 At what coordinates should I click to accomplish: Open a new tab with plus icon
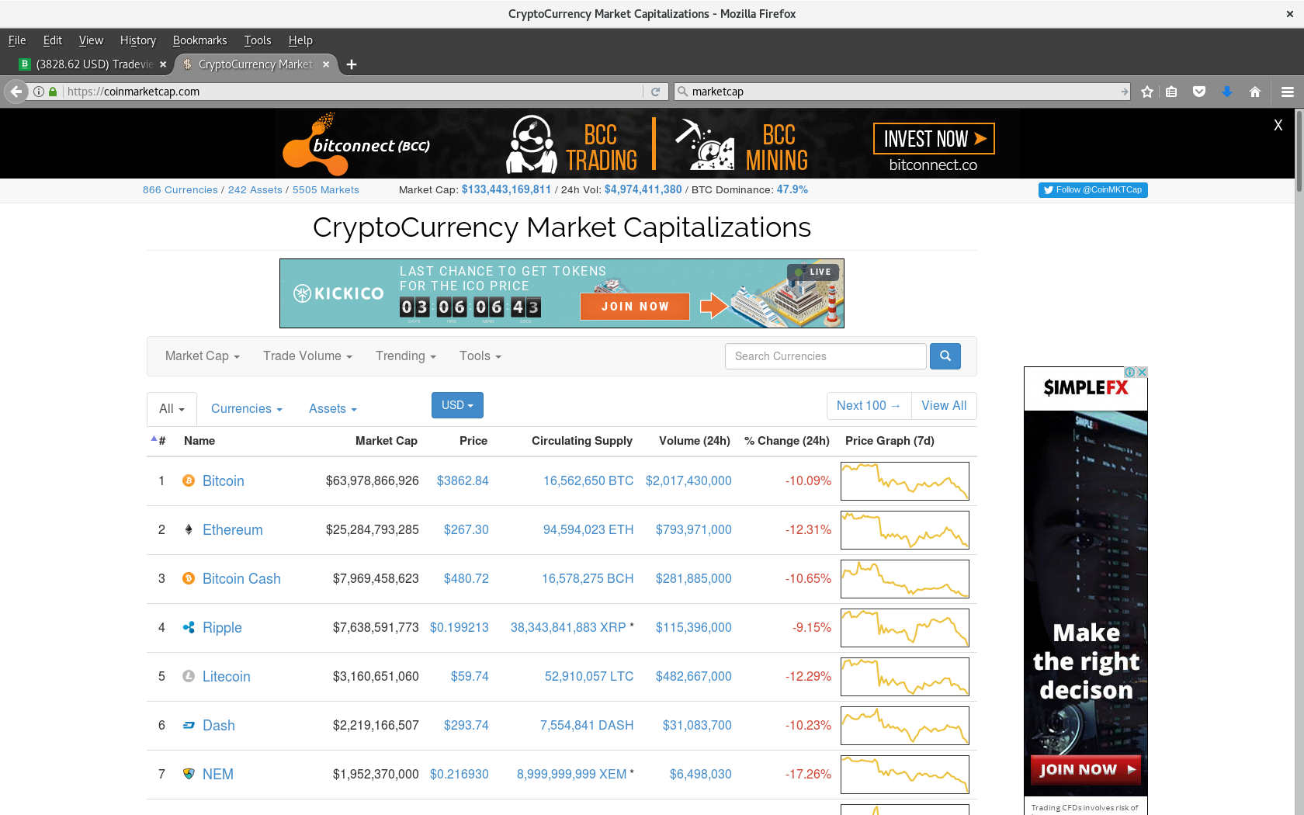(x=352, y=64)
